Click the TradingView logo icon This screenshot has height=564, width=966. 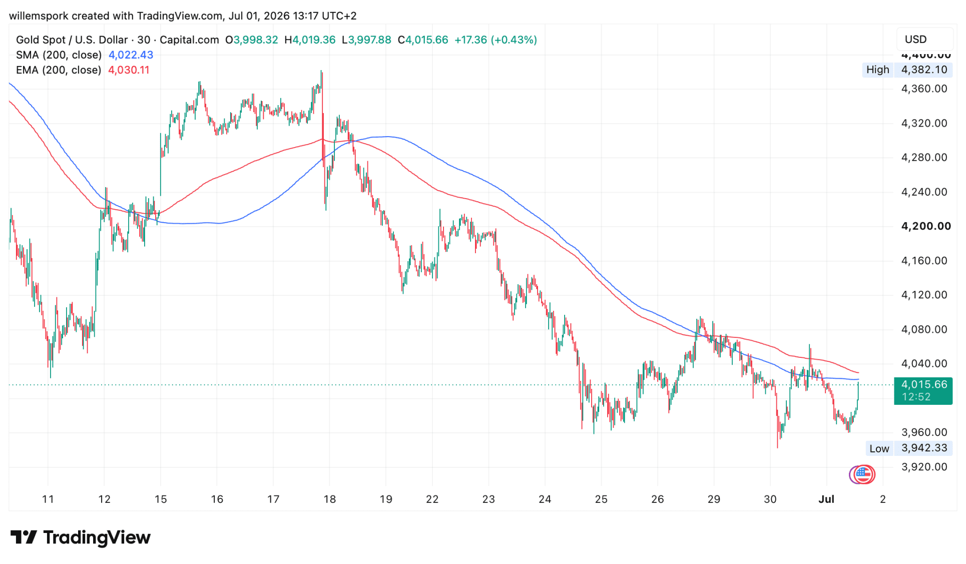pos(24,537)
